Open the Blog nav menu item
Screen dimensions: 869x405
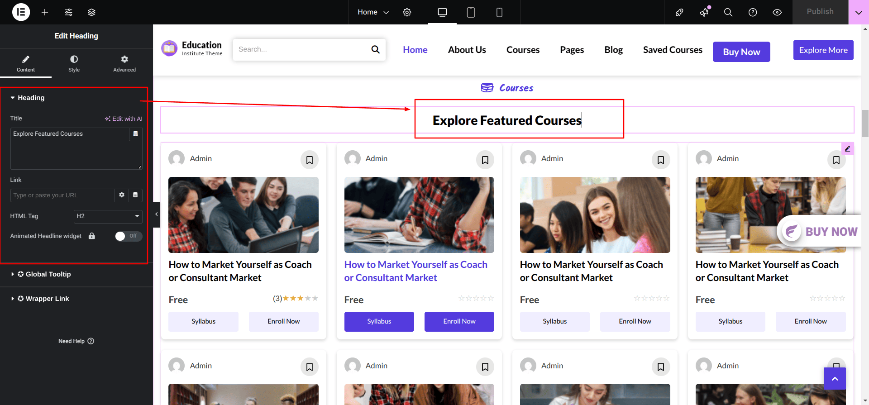coord(614,50)
